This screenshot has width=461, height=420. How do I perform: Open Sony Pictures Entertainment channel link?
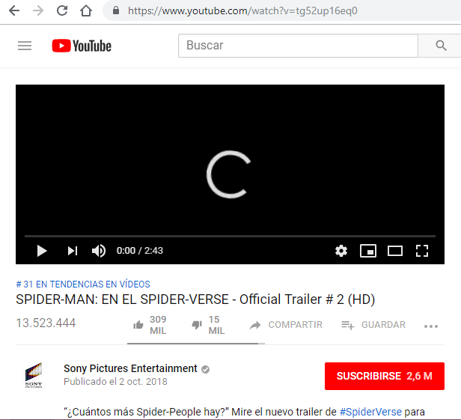tap(130, 368)
